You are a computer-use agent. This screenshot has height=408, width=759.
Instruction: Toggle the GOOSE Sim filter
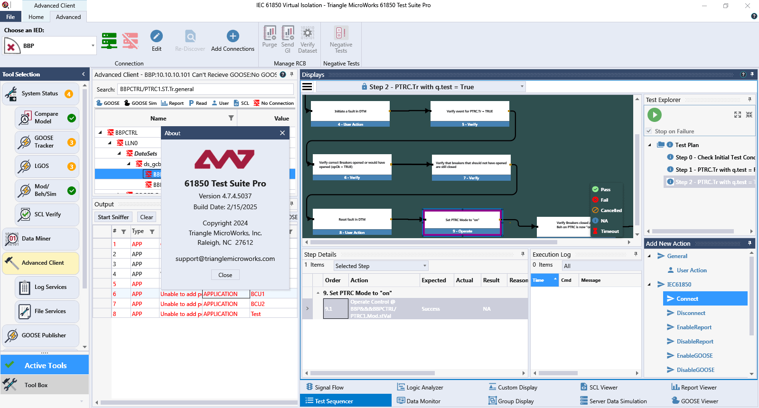tap(141, 103)
